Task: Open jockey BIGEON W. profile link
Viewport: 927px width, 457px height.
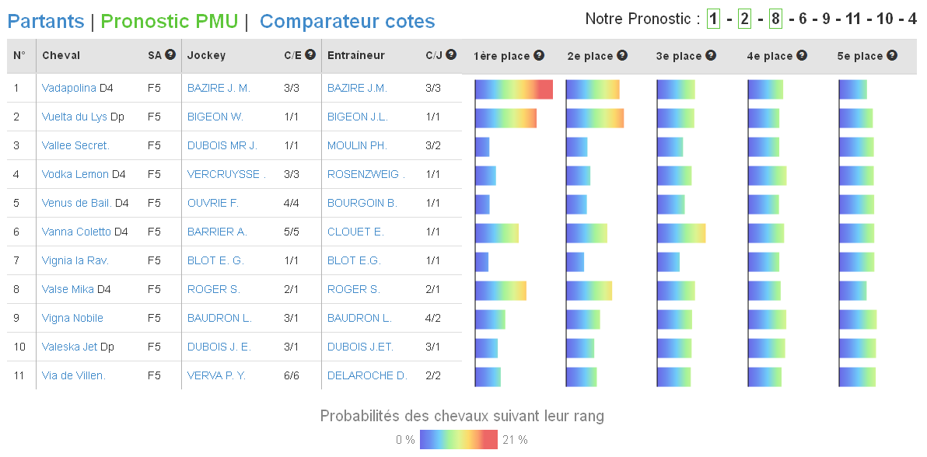Action: click(x=215, y=117)
